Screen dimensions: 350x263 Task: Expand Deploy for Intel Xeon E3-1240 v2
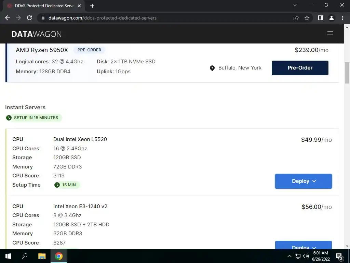click(x=304, y=245)
